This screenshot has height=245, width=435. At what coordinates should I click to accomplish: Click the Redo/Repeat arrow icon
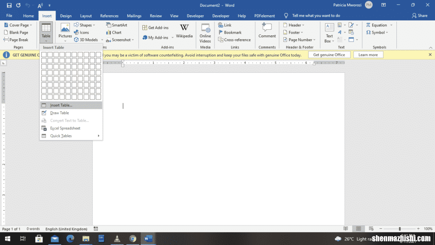tap(18, 5)
